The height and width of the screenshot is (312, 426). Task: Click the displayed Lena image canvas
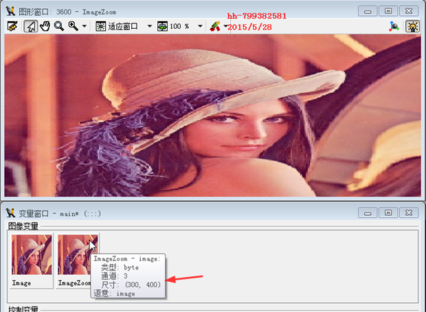click(212, 115)
